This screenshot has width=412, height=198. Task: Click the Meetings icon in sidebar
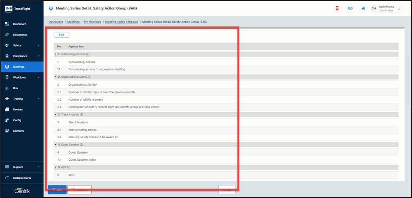point(7,67)
